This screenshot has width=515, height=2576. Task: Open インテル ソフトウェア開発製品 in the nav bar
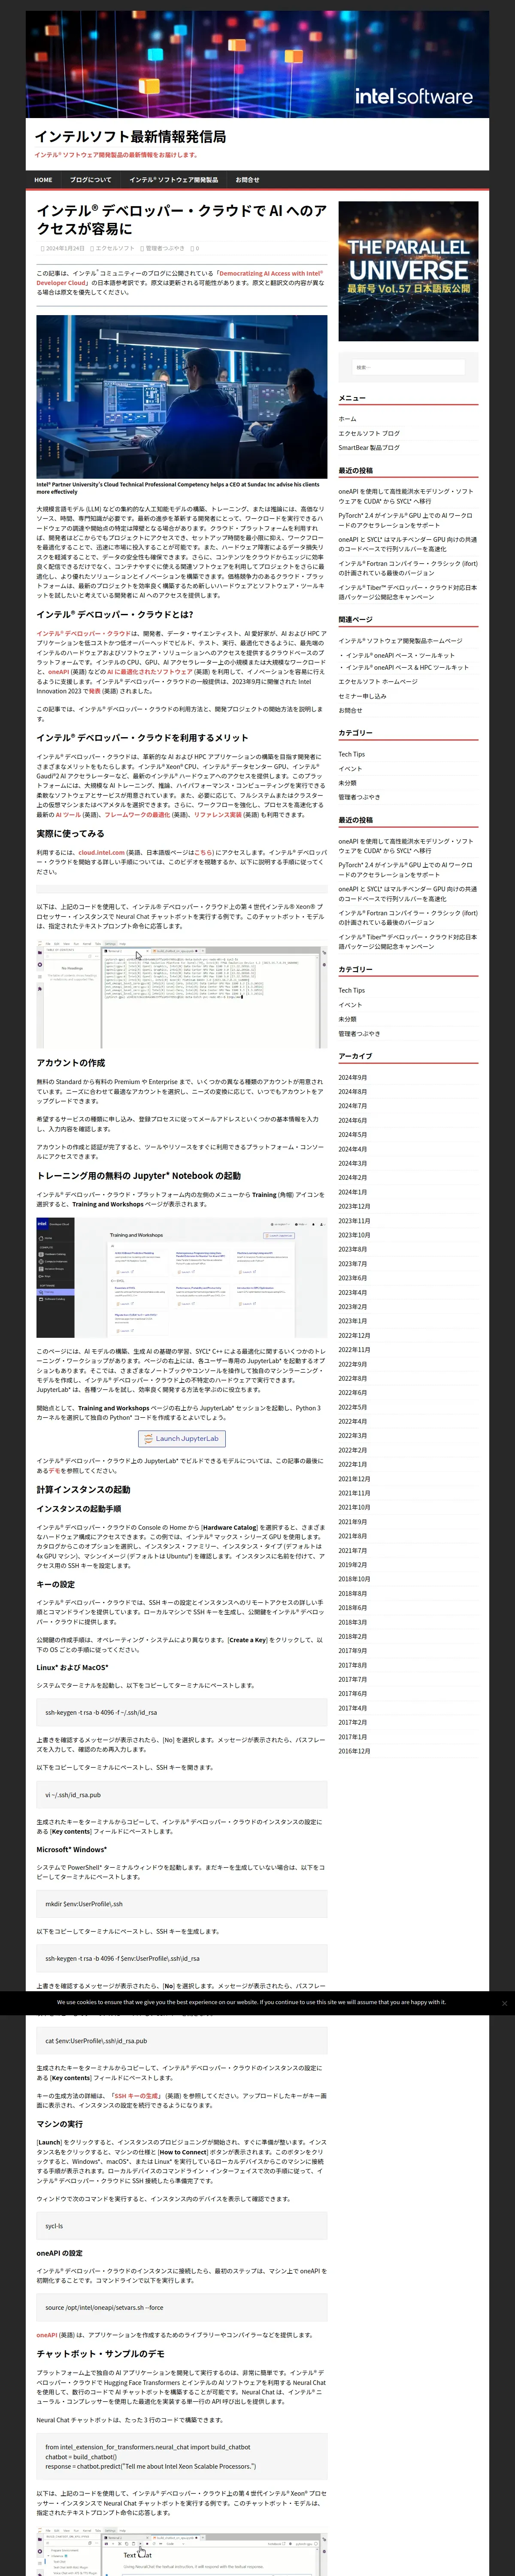tap(173, 180)
